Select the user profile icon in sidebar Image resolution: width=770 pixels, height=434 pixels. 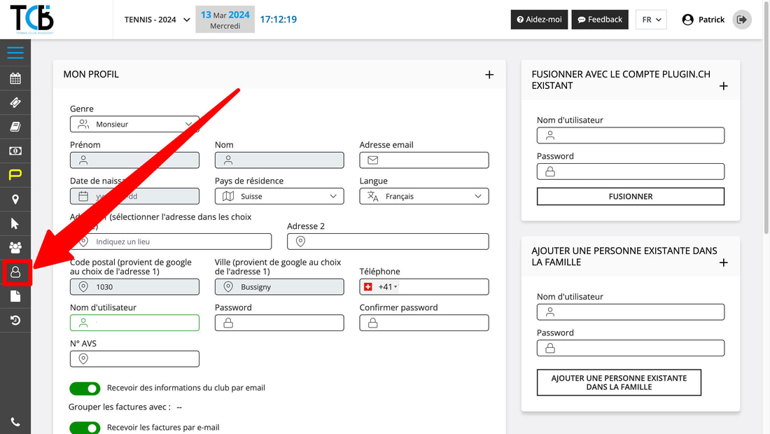click(15, 272)
